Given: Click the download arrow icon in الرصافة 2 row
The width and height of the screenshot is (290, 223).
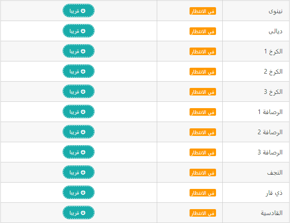Looking at the screenshot, I should (x=83, y=132).
